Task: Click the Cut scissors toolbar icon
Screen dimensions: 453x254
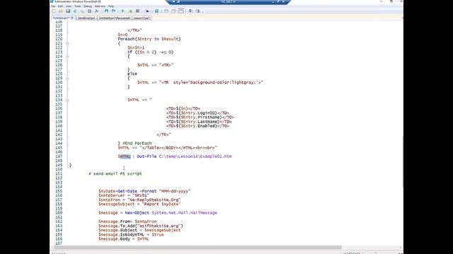Action: [75, 11]
